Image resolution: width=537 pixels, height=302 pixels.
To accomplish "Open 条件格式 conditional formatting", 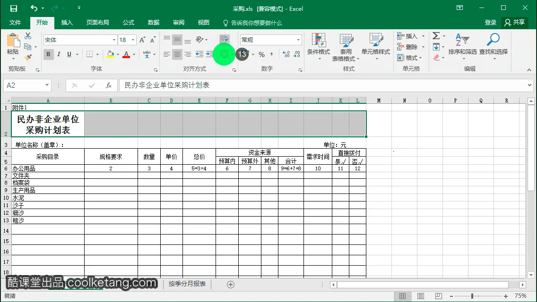I will (318, 47).
